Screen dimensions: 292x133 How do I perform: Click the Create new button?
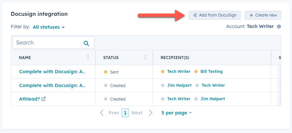pos(263,15)
